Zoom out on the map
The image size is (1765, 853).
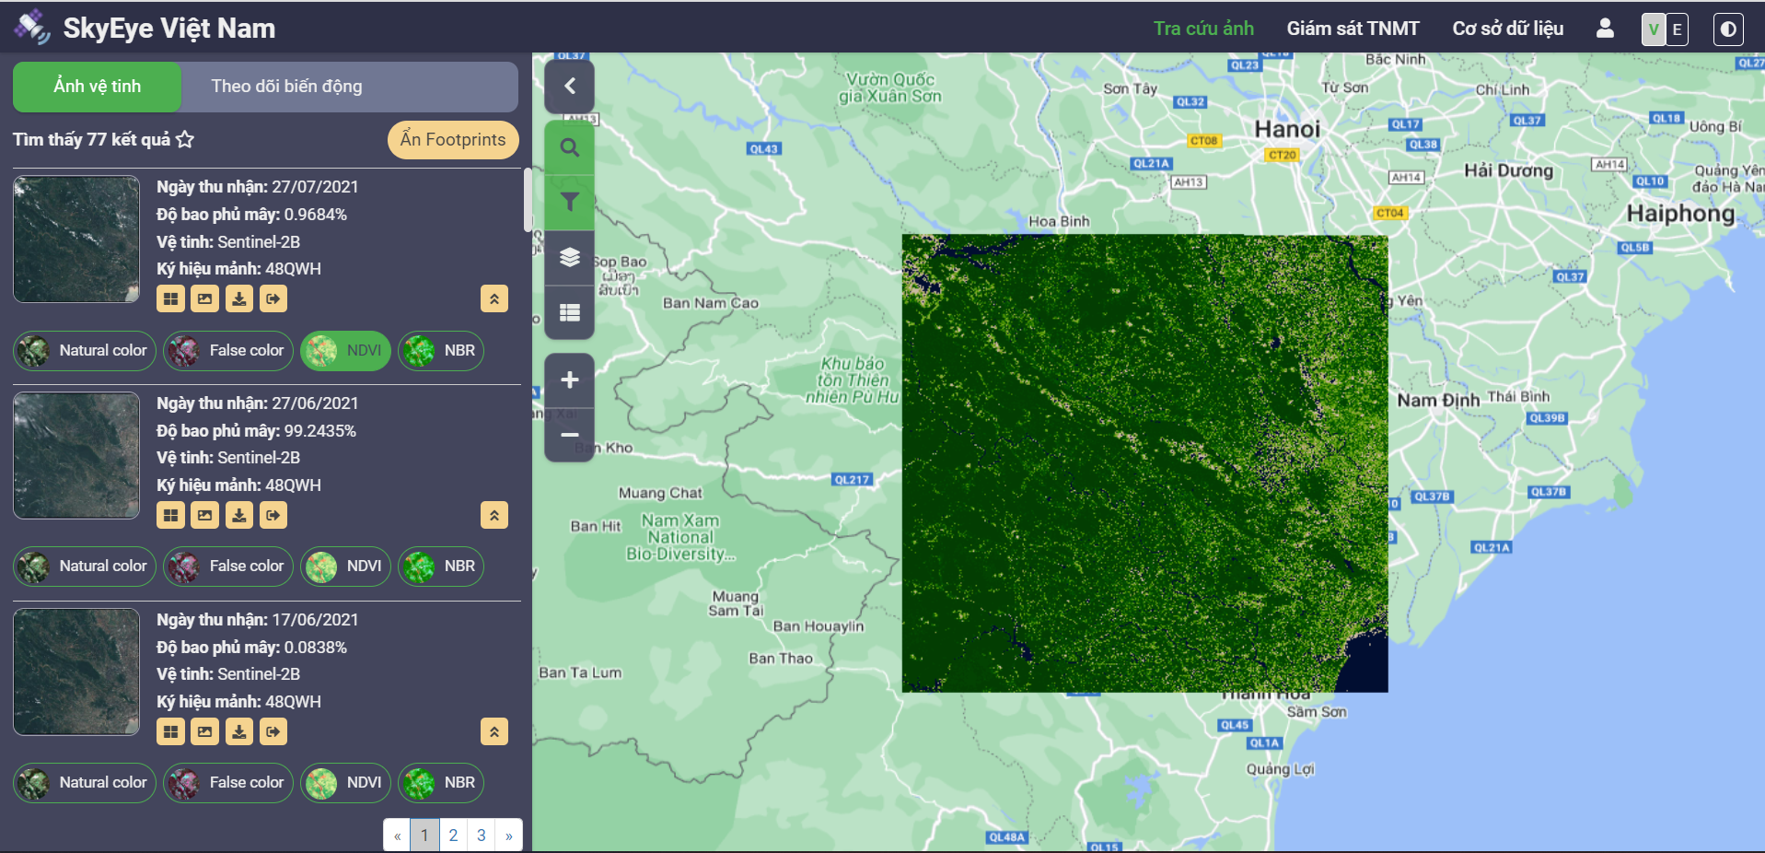coord(569,435)
